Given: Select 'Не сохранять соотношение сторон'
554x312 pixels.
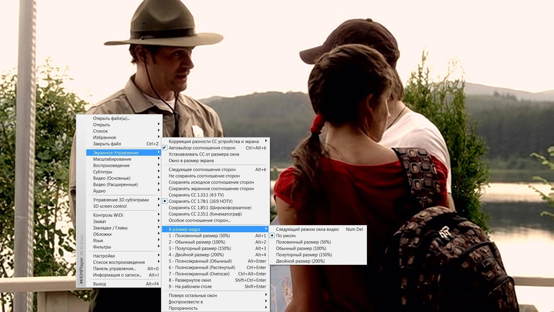Looking at the screenshot, I should coord(215,176).
